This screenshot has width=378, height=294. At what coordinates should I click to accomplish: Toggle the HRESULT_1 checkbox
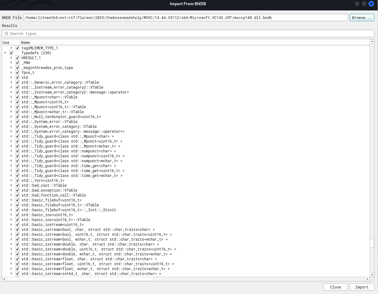(x=18, y=58)
